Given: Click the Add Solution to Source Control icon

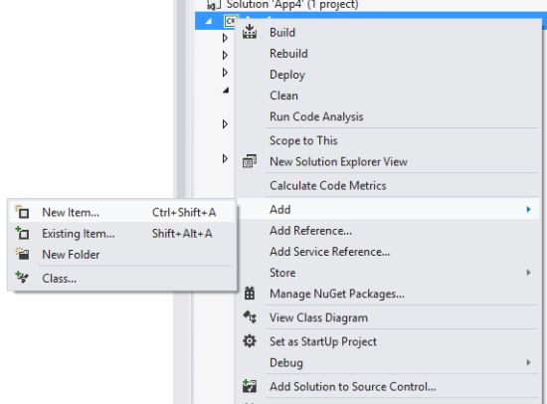Looking at the screenshot, I should (250, 386).
